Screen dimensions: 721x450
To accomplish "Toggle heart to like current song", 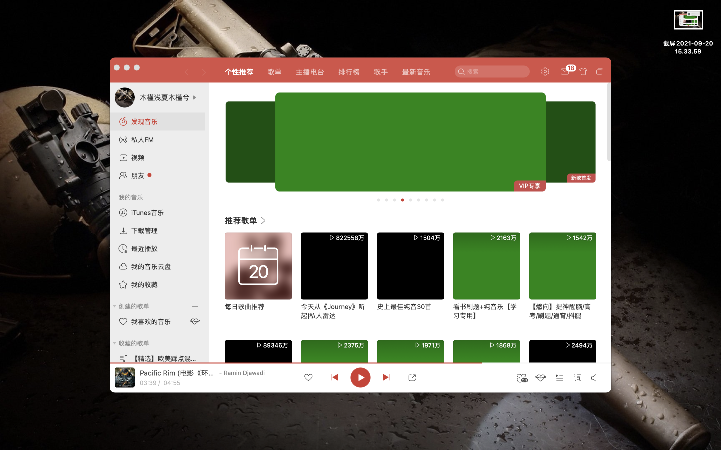I will point(308,378).
